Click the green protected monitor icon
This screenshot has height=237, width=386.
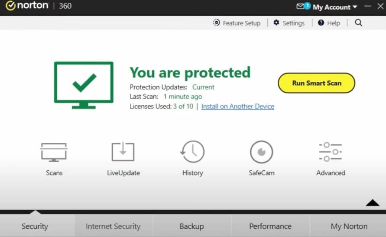click(84, 85)
